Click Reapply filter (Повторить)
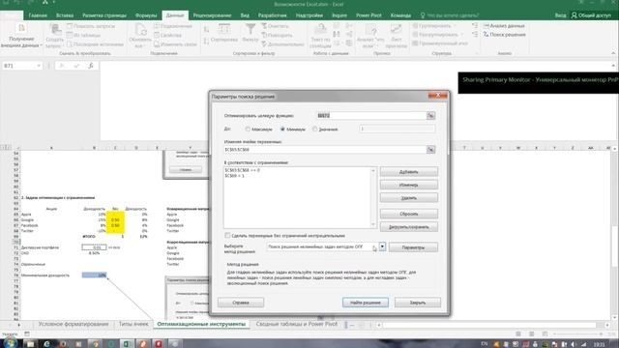The height and width of the screenshot is (348, 619). point(277,35)
